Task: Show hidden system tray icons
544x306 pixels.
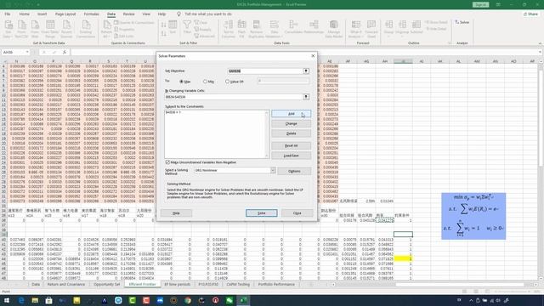Action: (x=471, y=300)
